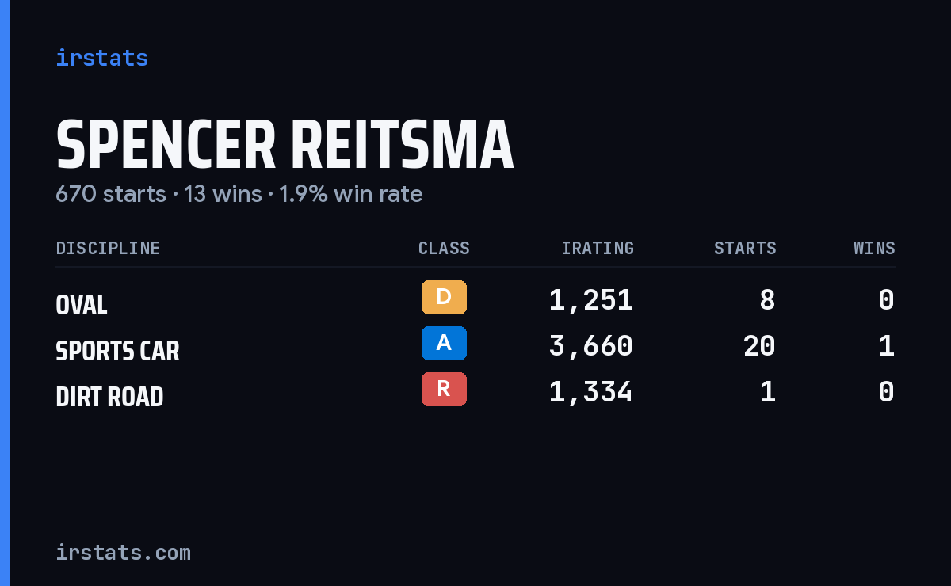Click the 1,334 iRating value
Image resolution: width=951 pixels, height=586 pixels.
591,393
